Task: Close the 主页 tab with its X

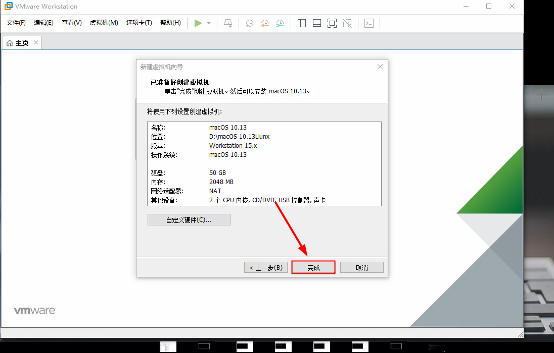Action: point(36,42)
